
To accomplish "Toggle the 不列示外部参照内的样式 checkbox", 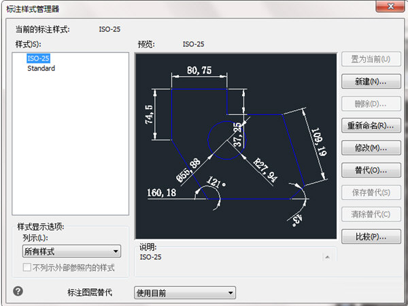I will pos(27,268).
